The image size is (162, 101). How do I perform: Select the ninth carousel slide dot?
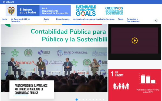tap(103, 100)
